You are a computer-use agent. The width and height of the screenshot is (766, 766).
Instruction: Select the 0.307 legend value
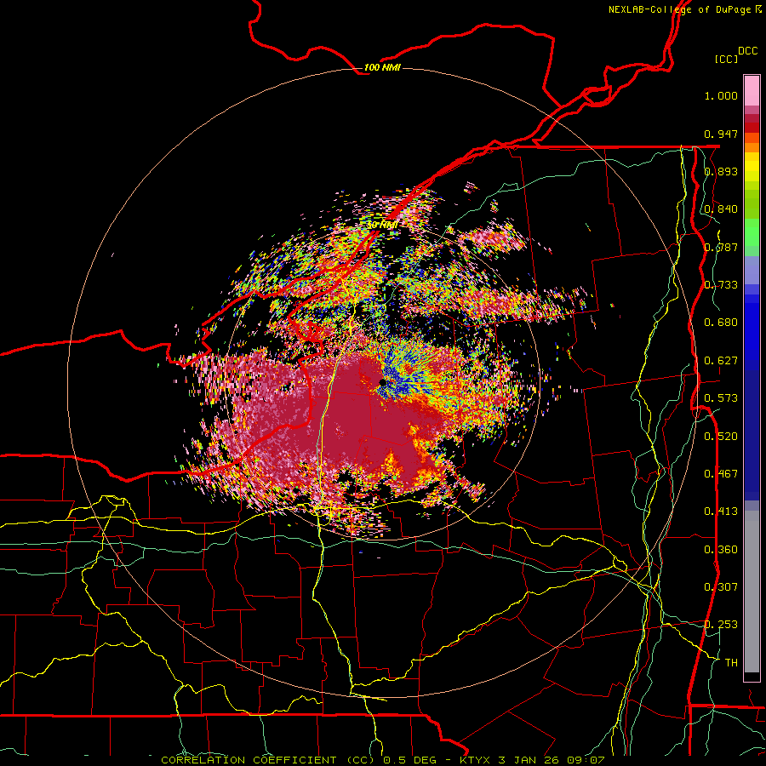coord(721,587)
